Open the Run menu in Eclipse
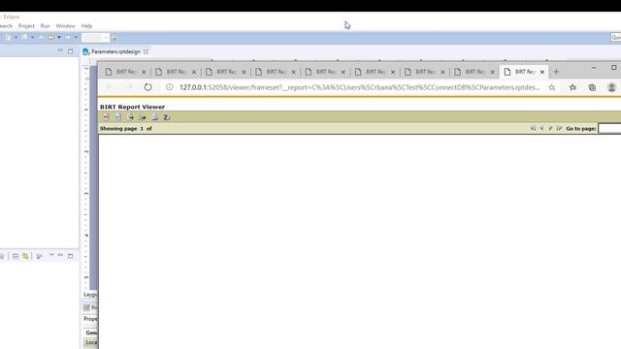This screenshot has width=621, height=349. [x=46, y=26]
